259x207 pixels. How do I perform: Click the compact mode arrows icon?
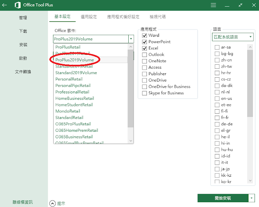pyautogui.click(x=240, y=5)
